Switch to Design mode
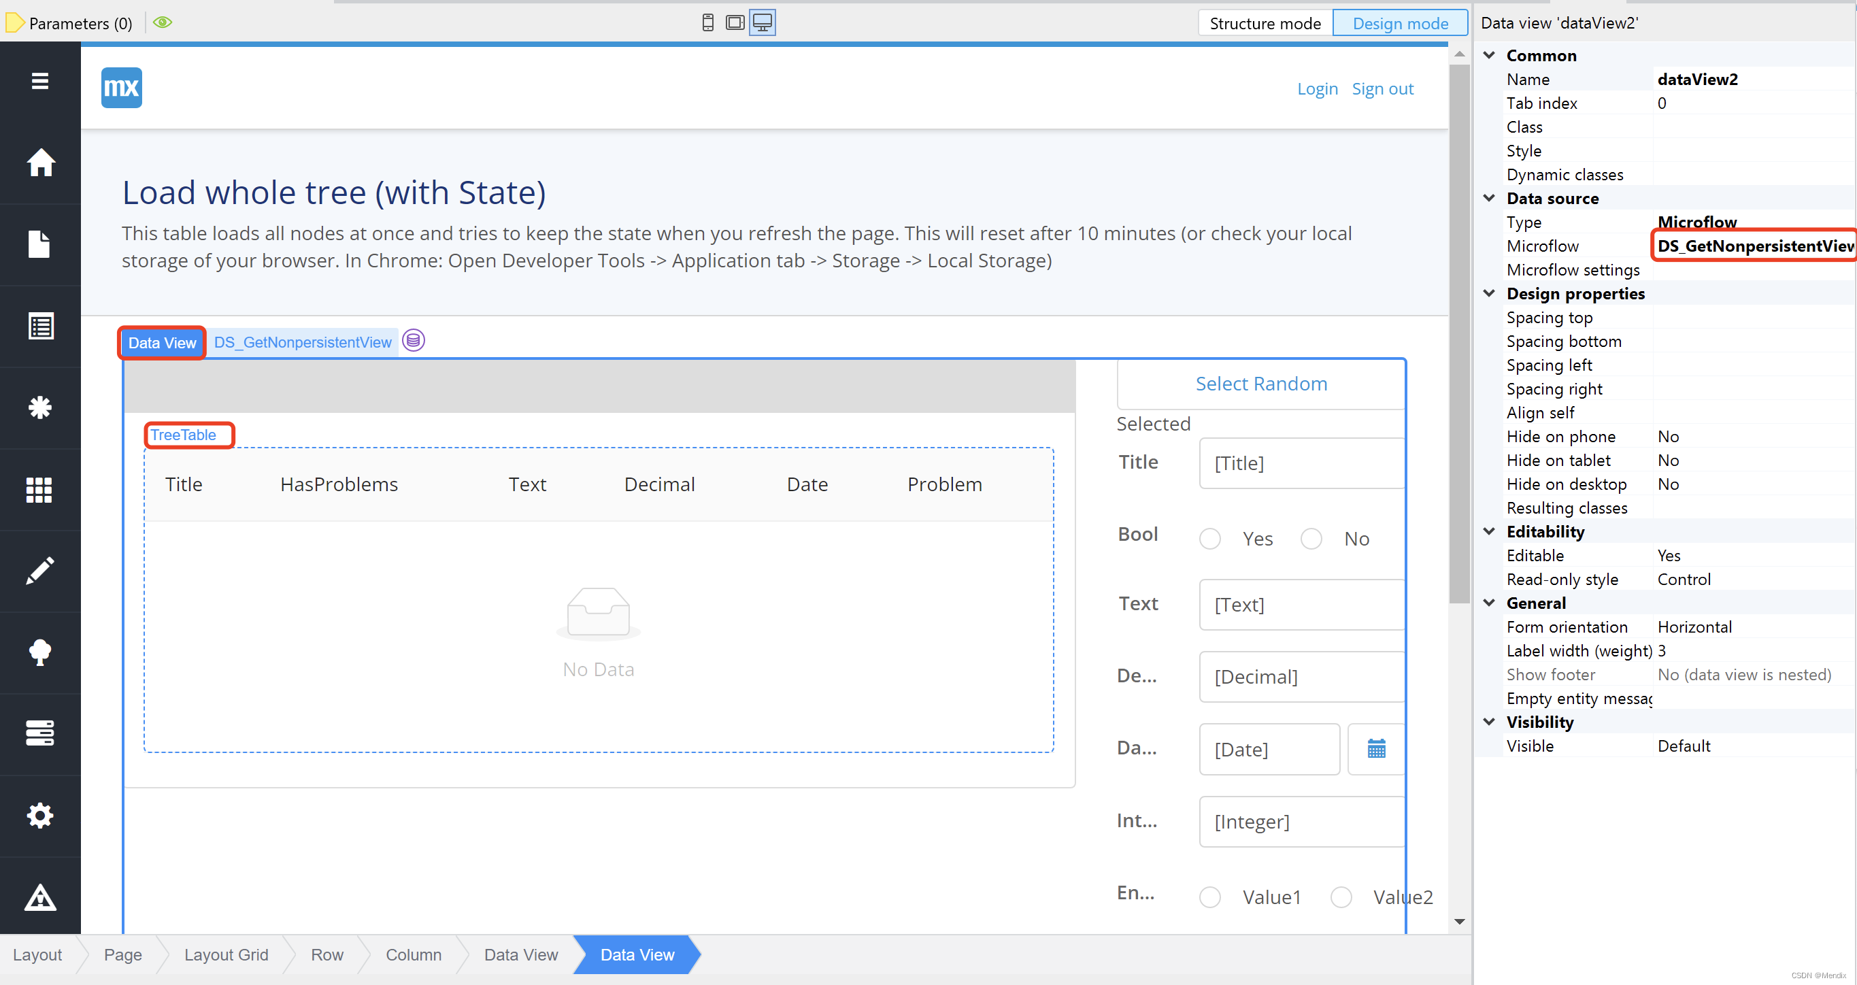The height and width of the screenshot is (985, 1857). click(x=1400, y=23)
